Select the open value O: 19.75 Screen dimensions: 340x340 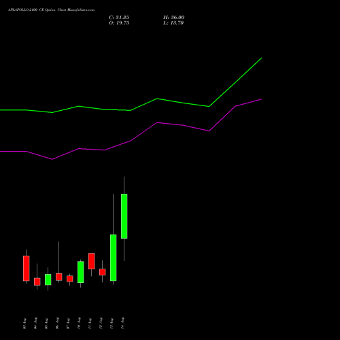(x=119, y=23)
